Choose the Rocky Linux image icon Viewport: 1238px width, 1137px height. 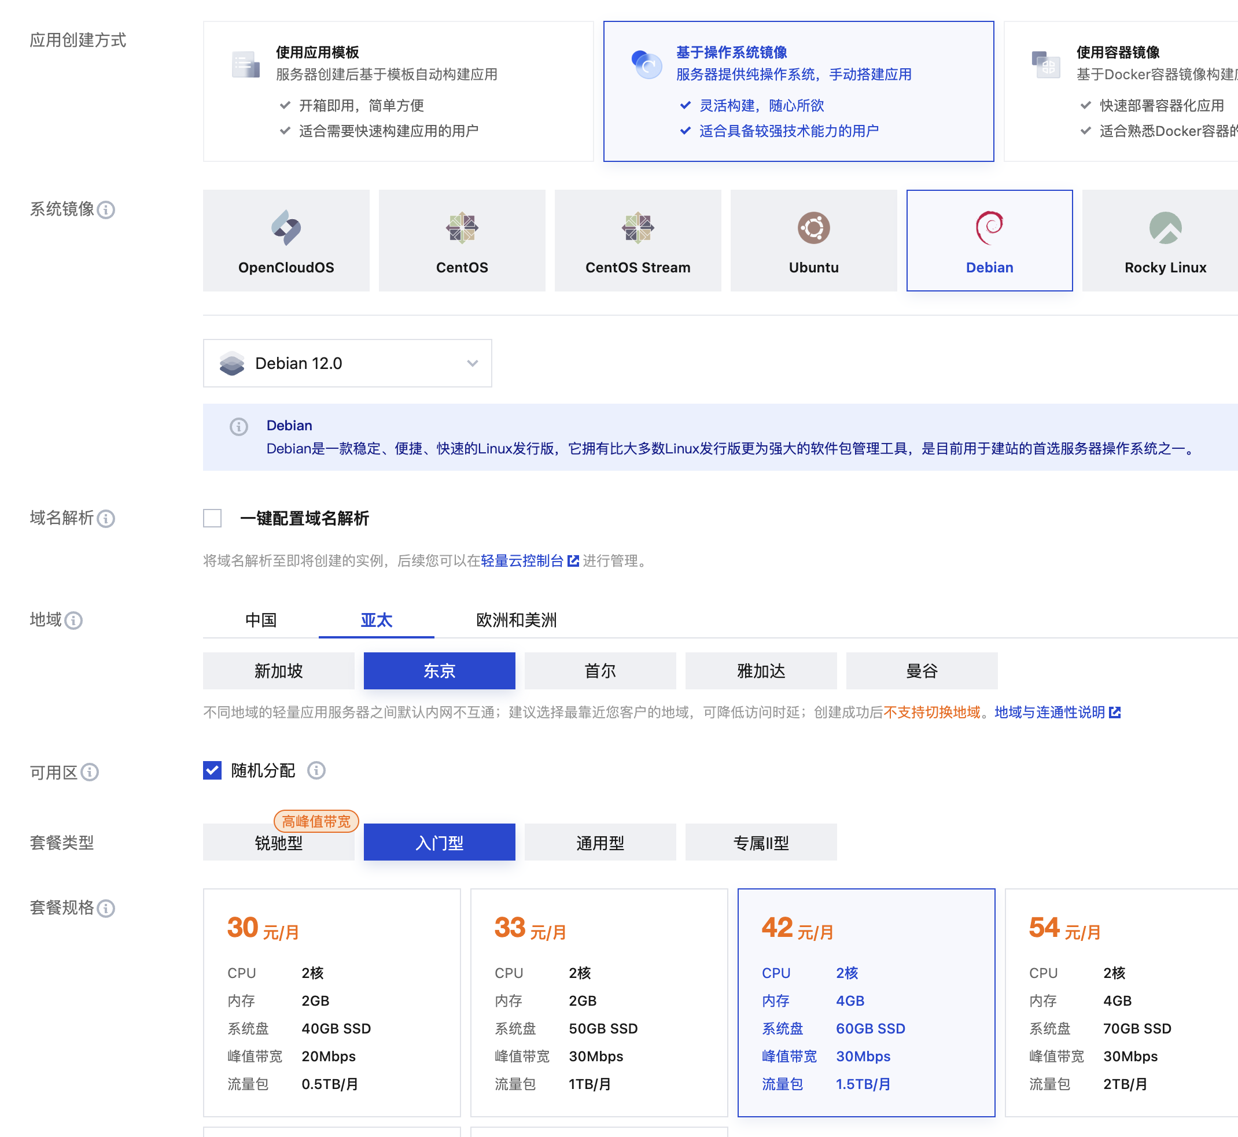click(1165, 228)
